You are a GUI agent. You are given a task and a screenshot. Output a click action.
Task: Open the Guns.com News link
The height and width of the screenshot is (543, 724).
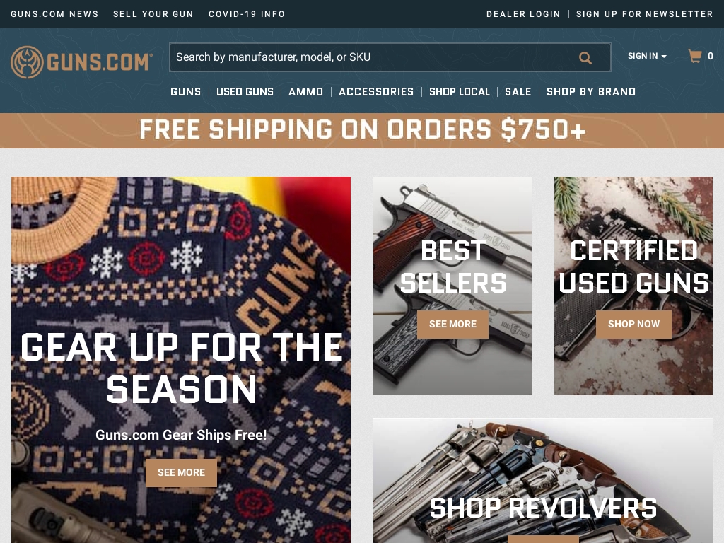click(x=54, y=14)
